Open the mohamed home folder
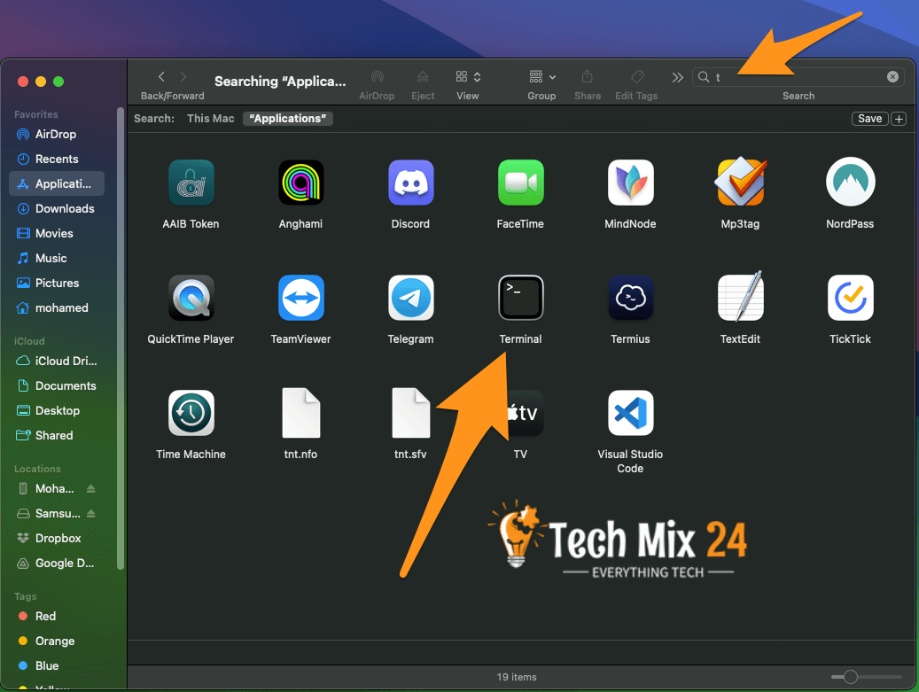The image size is (919, 692). pos(56,307)
